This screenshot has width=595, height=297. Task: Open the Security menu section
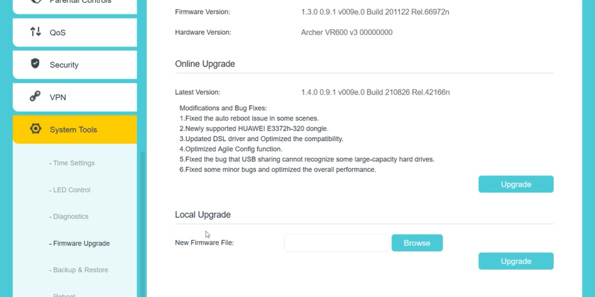(x=75, y=65)
